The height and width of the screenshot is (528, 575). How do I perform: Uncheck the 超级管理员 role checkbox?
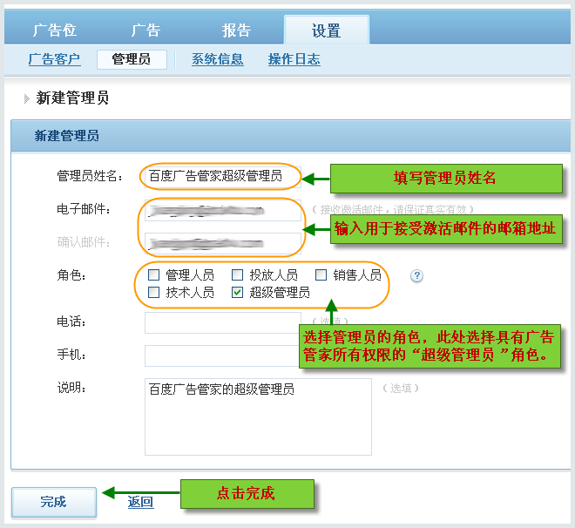click(x=237, y=292)
